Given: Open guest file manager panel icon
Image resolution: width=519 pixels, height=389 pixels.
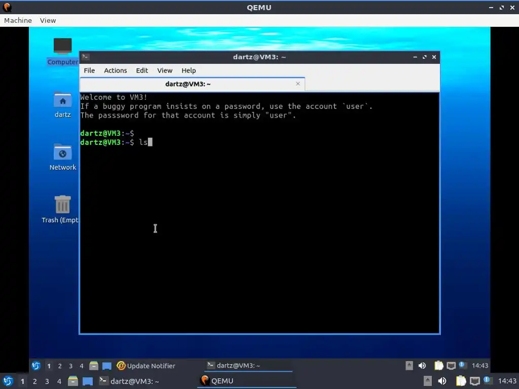Looking at the screenshot, I should (94, 366).
